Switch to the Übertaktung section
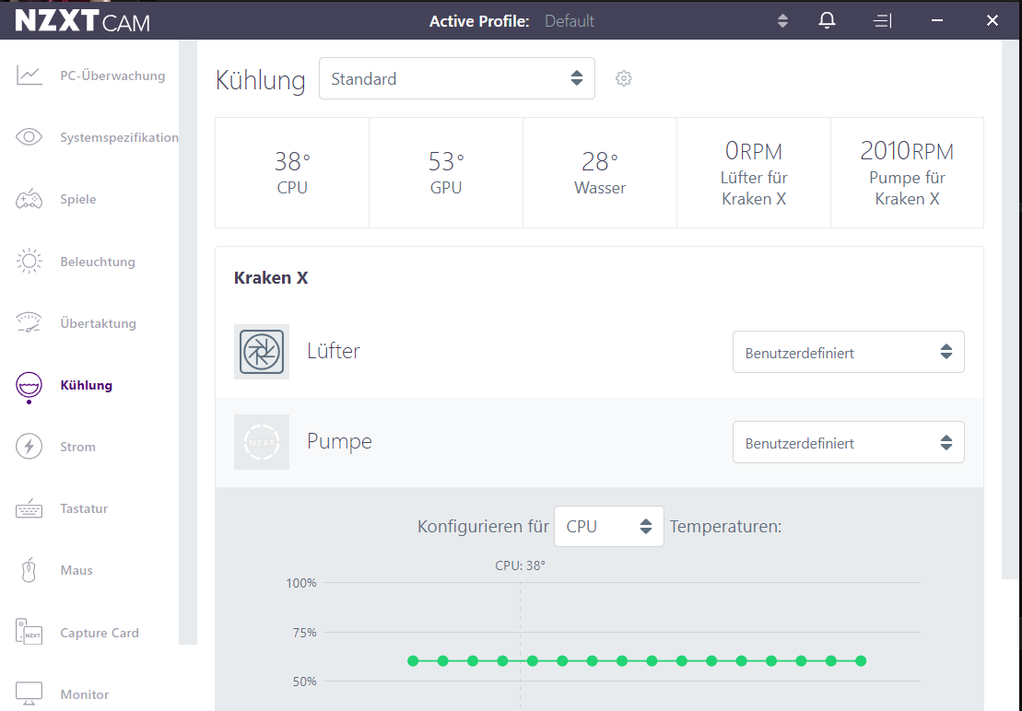 (99, 323)
